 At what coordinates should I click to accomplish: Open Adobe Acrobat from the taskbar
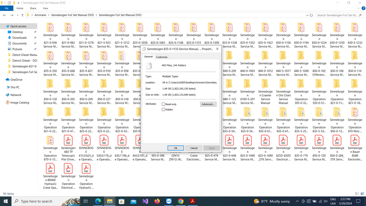click(x=192, y=201)
